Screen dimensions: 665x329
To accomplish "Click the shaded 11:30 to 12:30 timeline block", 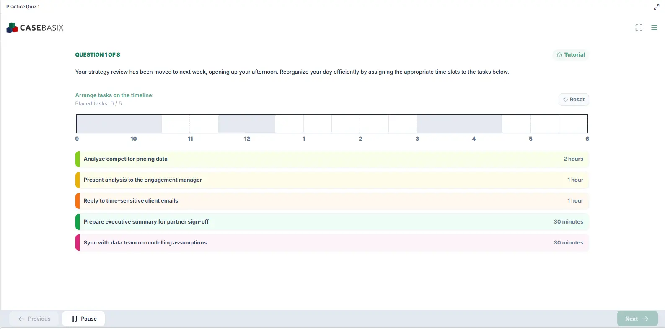I will (247, 124).
